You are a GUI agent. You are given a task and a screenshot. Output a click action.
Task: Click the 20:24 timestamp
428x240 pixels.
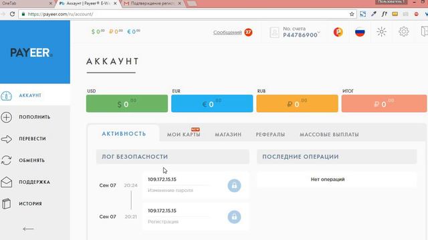130,185
